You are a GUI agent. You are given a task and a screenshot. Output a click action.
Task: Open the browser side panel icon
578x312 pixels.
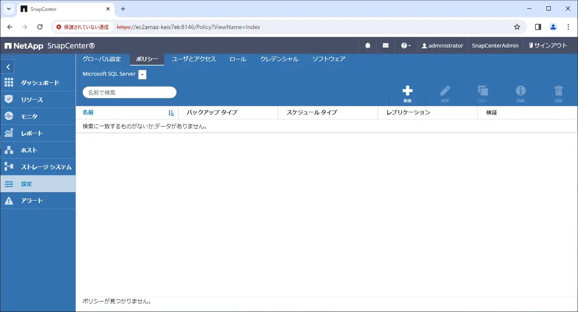pos(538,27)
